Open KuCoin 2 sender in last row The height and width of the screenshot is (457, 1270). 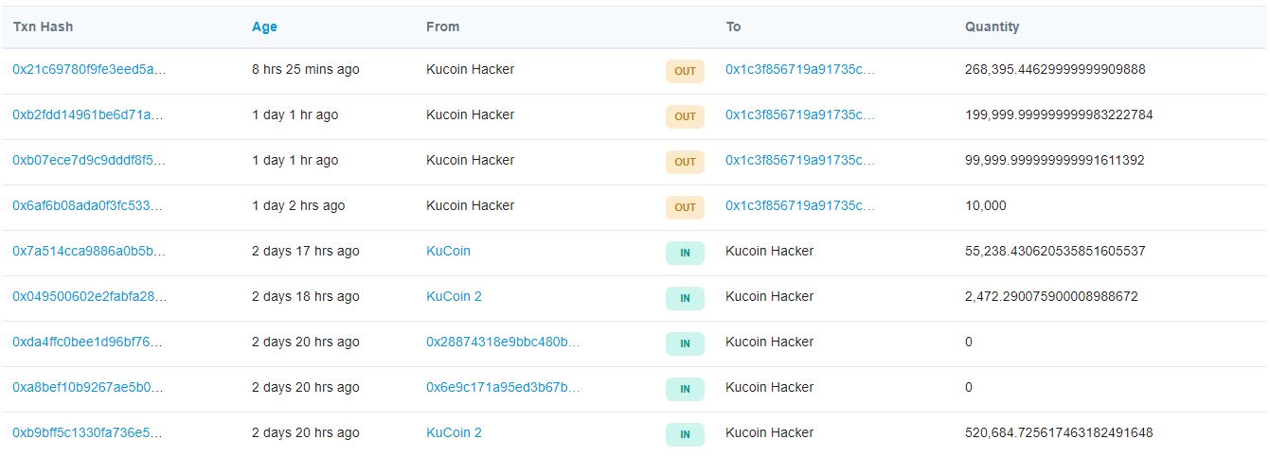(454, 432)
